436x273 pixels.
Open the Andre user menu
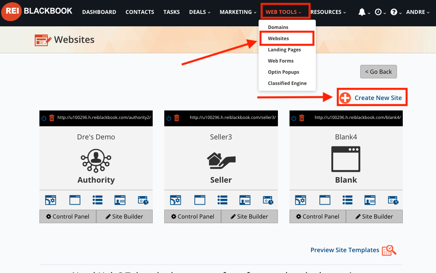tap(418, 12)
